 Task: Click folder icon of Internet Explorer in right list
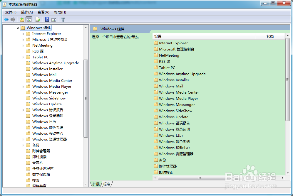click(x=156, y=43)
